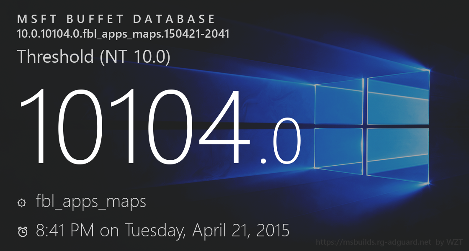Click the "(NT 10.0)" kernel version text
Viewport: 469px width, 251px height.
click(135, 57)
